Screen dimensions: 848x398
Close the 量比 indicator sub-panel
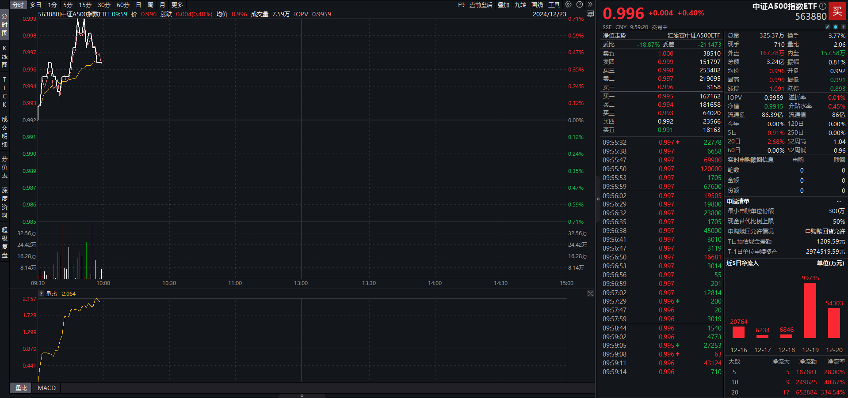point(590,293)
